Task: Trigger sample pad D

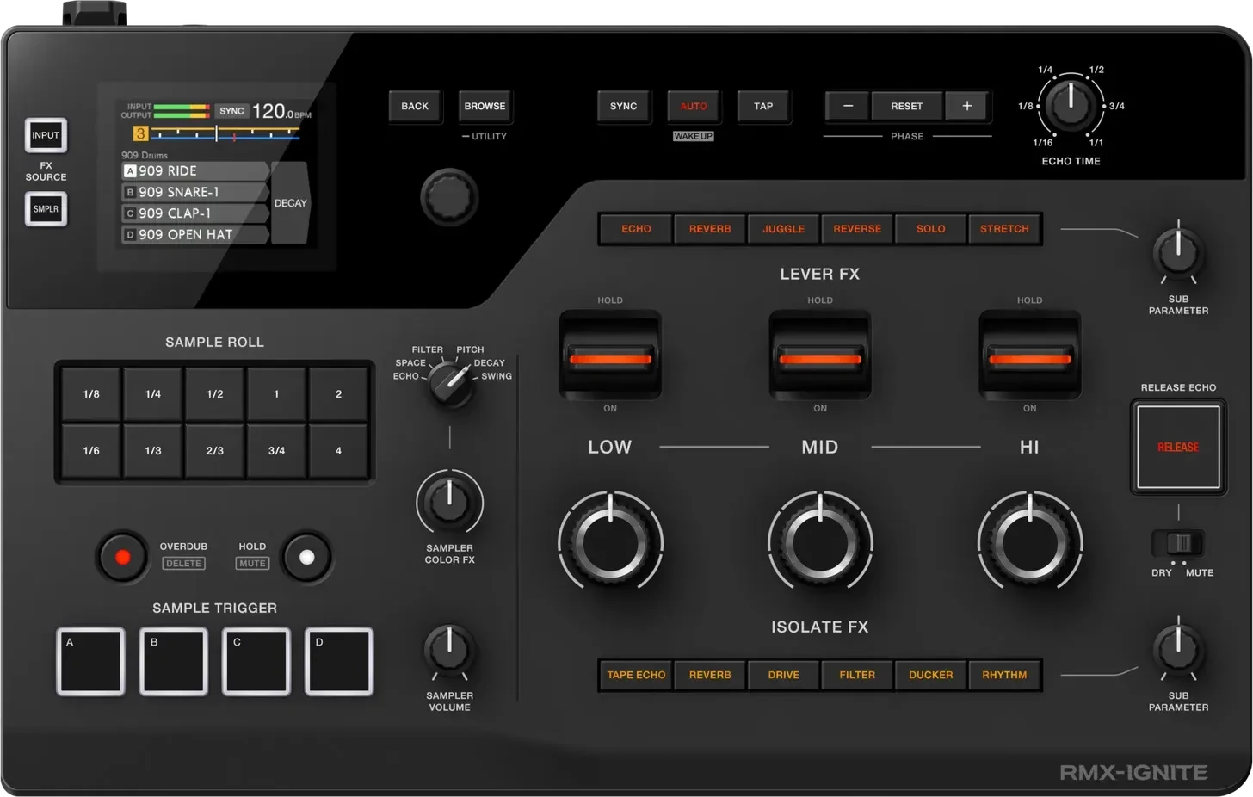Action: [339, 661]
